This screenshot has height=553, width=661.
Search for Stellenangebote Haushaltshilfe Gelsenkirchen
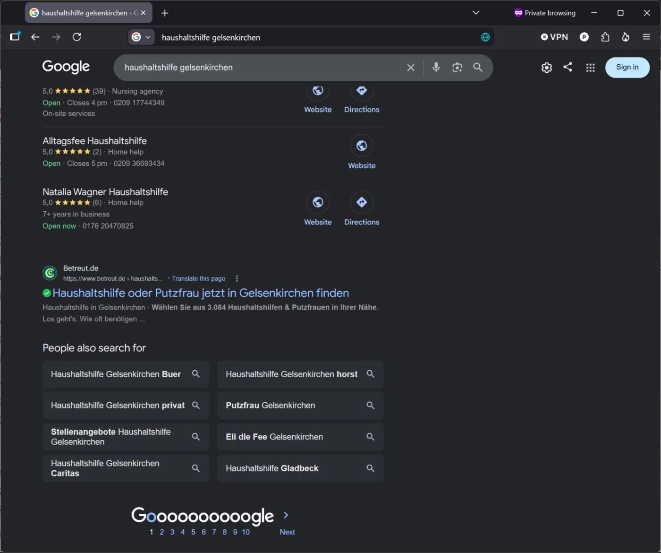click(x=126, y=437)
